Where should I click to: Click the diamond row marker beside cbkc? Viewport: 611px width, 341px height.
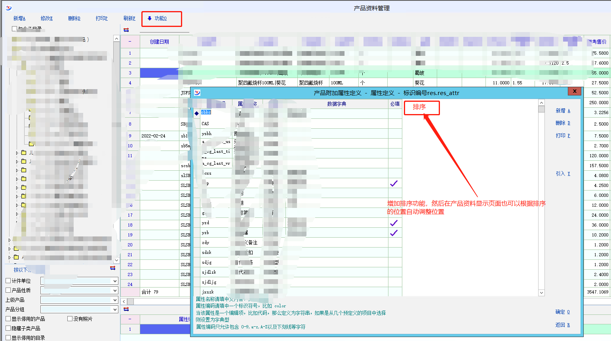196,113
